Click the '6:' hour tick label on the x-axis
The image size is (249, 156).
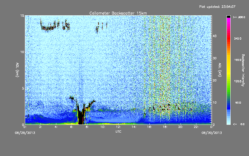coord(72,127)
